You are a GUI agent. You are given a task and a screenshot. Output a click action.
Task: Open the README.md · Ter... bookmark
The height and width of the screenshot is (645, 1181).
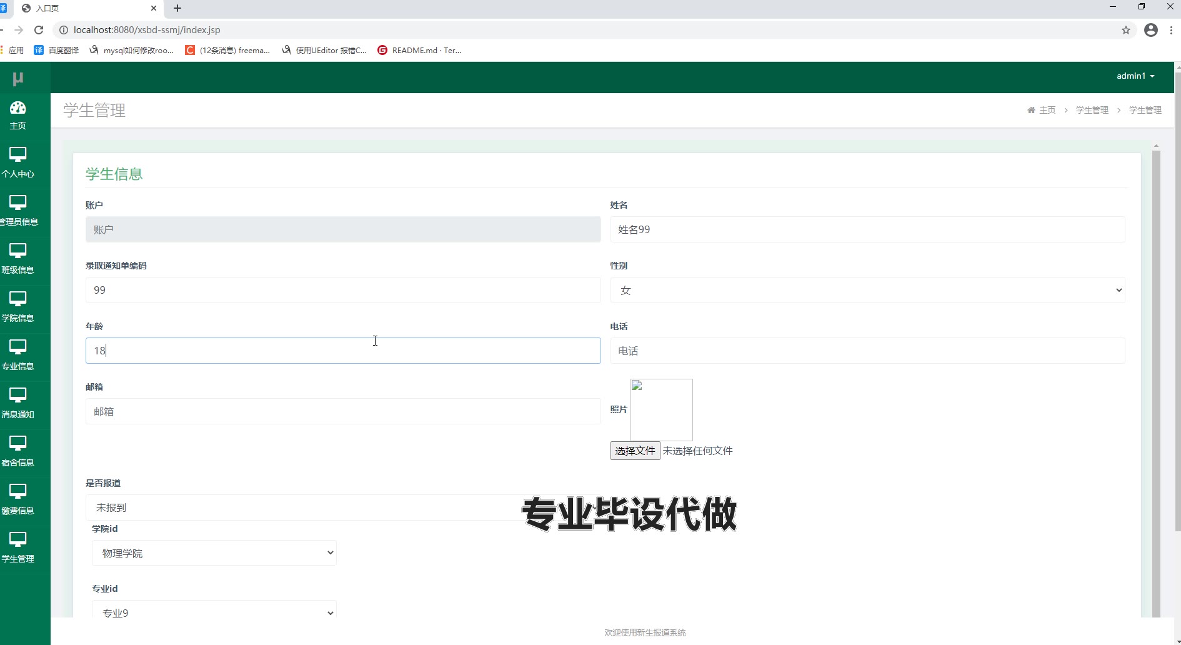pyautogui.click(x=419, y=50)
